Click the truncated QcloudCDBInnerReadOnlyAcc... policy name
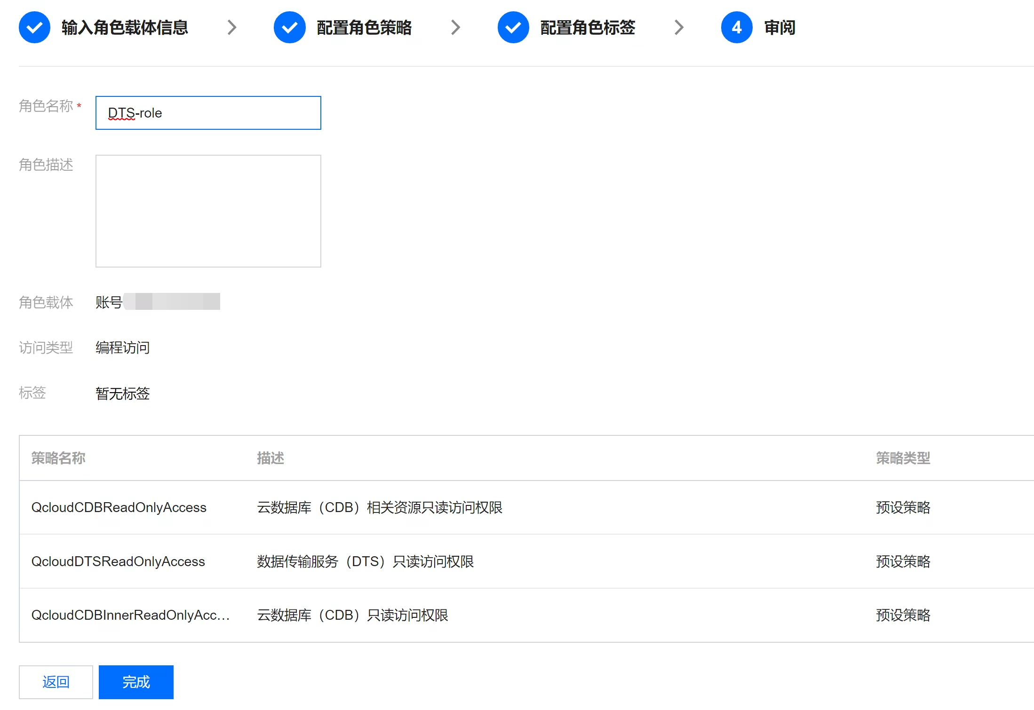Viewport: 1034px width, 710px height. 130,615
